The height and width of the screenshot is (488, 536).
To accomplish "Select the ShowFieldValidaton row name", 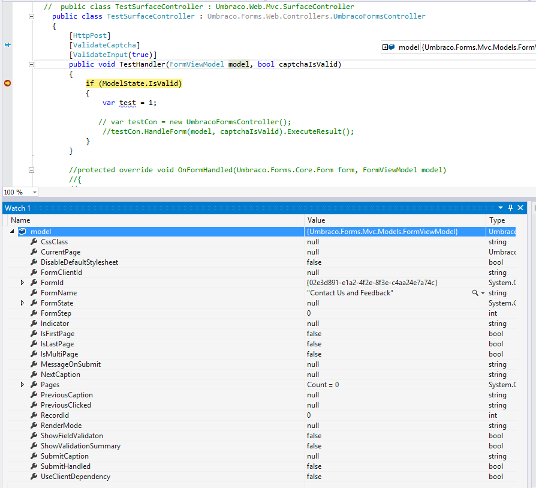I will (x=72, y=436).
